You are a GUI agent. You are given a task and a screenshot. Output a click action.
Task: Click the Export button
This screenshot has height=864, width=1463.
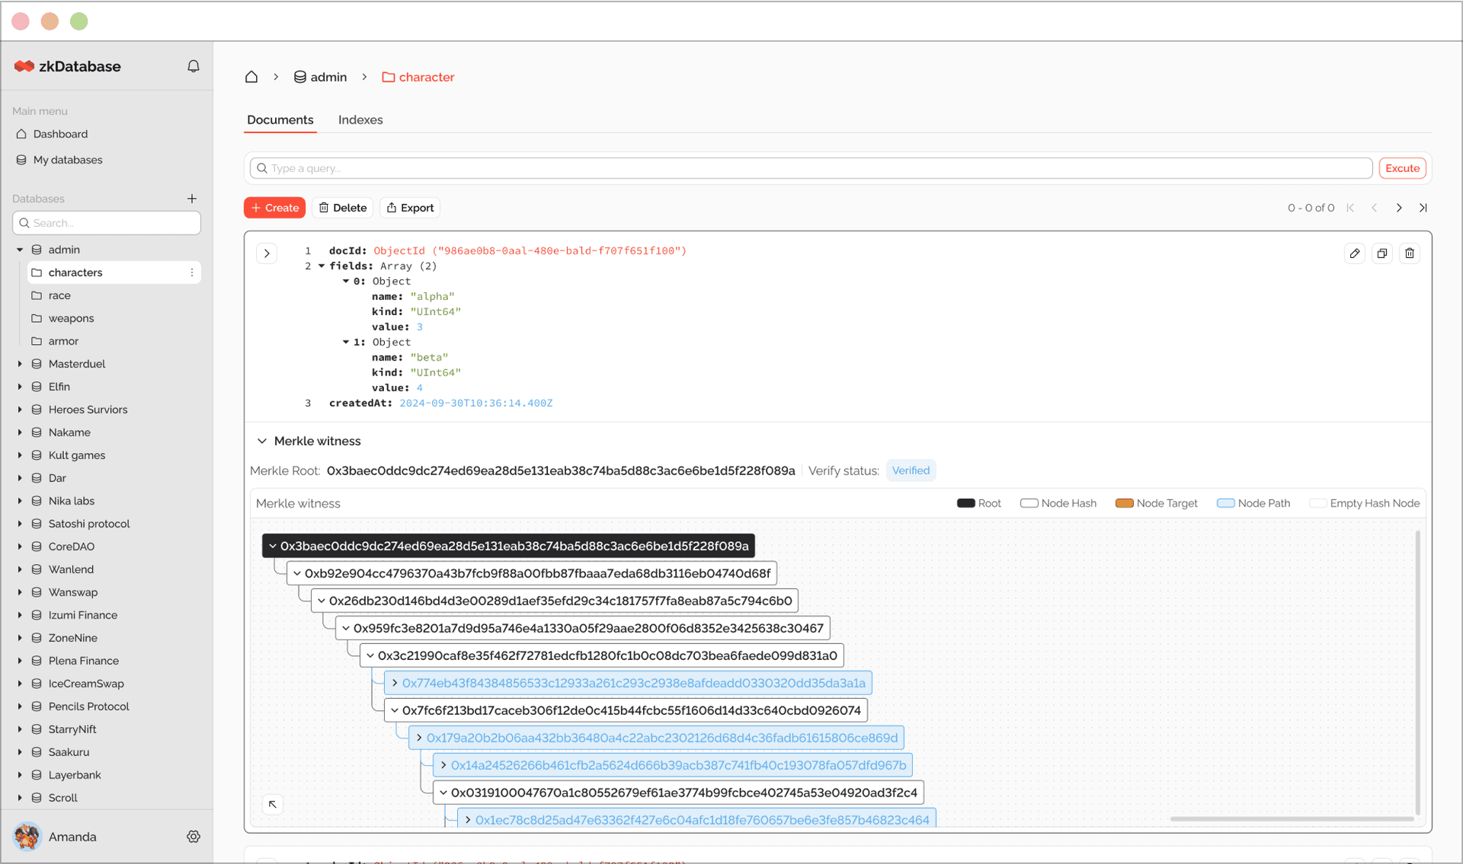pyautogui.click(x=410, y=208)
